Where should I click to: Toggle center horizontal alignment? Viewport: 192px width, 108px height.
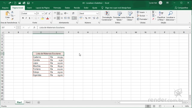pyautogui.click(x=58, y=18)
